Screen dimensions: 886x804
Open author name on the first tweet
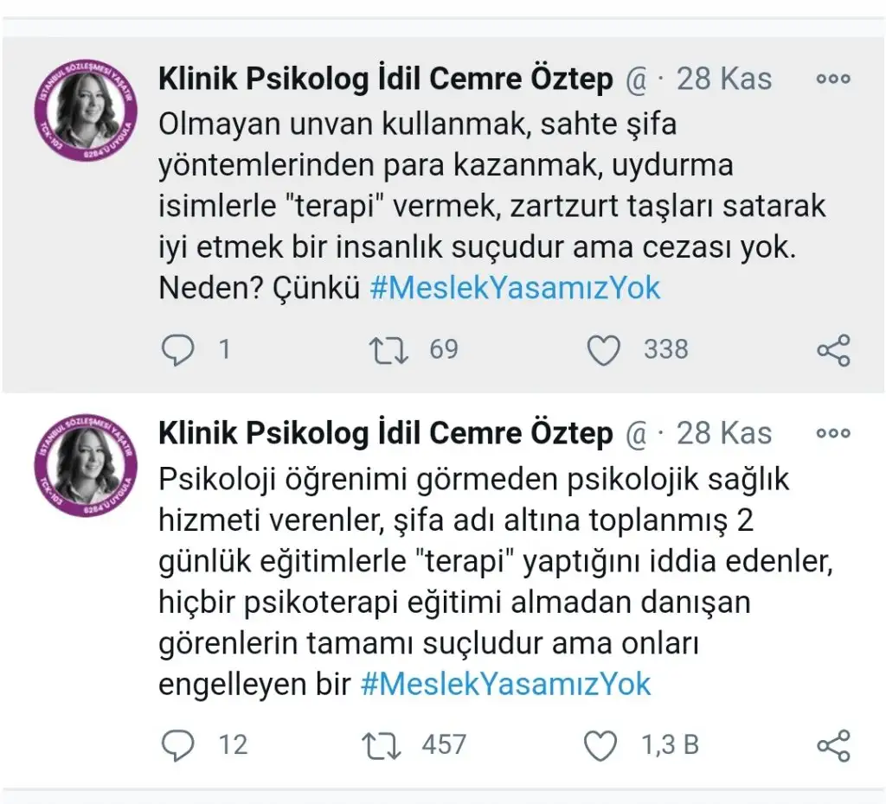(385, 80)
